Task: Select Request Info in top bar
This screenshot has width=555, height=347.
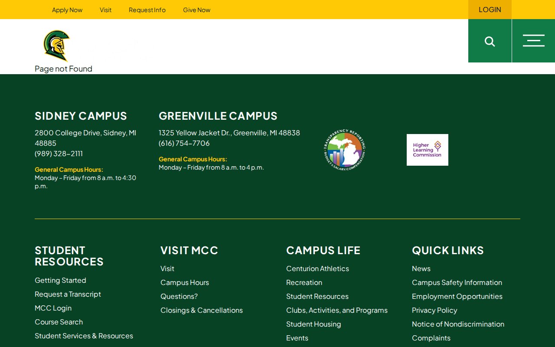Action: click(x=147, y=10)
